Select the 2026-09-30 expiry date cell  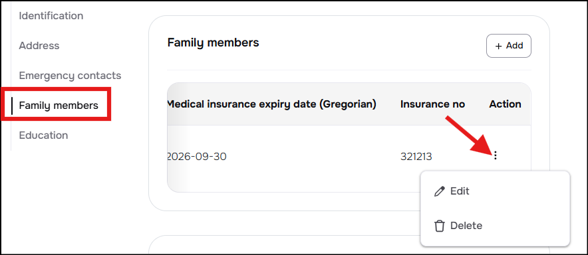pyautogui.click(x=197, y=156)
